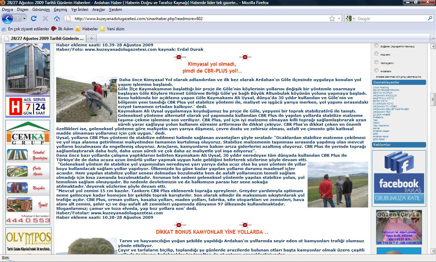Select the Ardahanlı poll option
Viewport: 436px width, 262px height.
pyautogui.click(x=376, y=70)
